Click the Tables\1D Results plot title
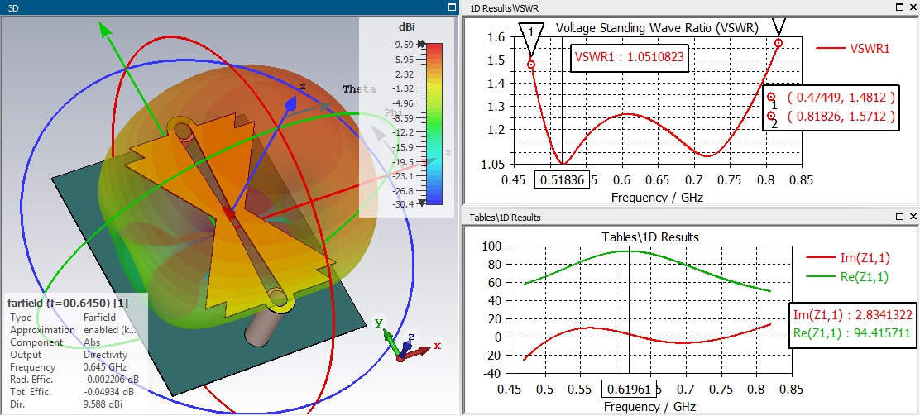 [650, 237]
